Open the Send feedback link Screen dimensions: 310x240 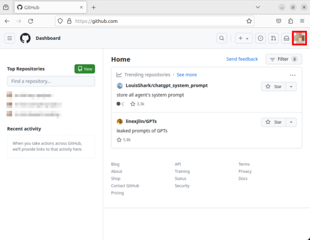coord(242,59)
